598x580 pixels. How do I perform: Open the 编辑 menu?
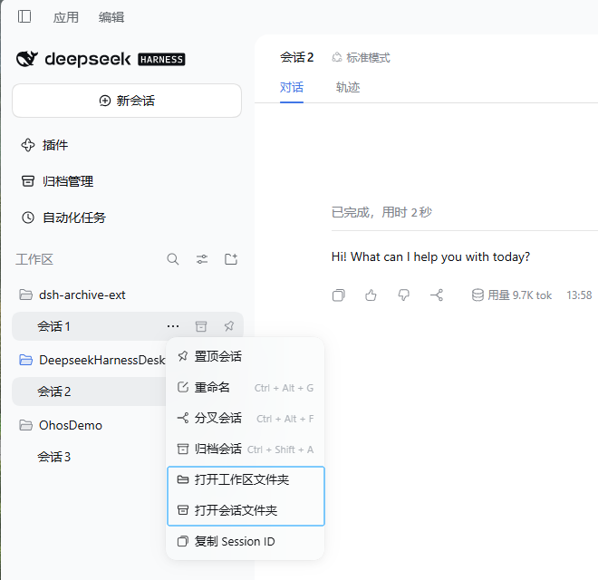111,17
